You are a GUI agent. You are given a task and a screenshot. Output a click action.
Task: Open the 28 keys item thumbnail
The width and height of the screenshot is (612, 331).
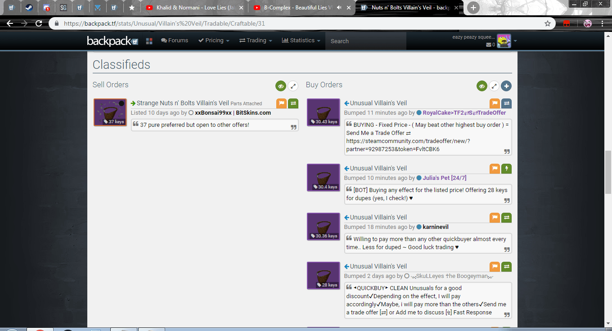pos(323,276)
